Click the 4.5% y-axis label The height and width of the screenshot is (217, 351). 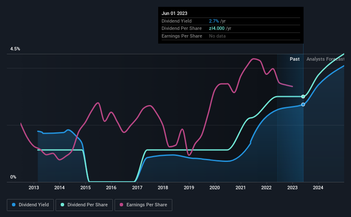click(x=15, y=49)
